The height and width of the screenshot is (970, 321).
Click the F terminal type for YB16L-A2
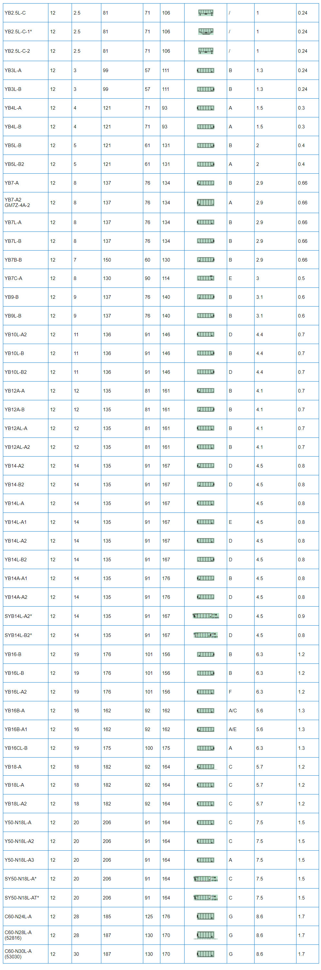pos(230,692)
